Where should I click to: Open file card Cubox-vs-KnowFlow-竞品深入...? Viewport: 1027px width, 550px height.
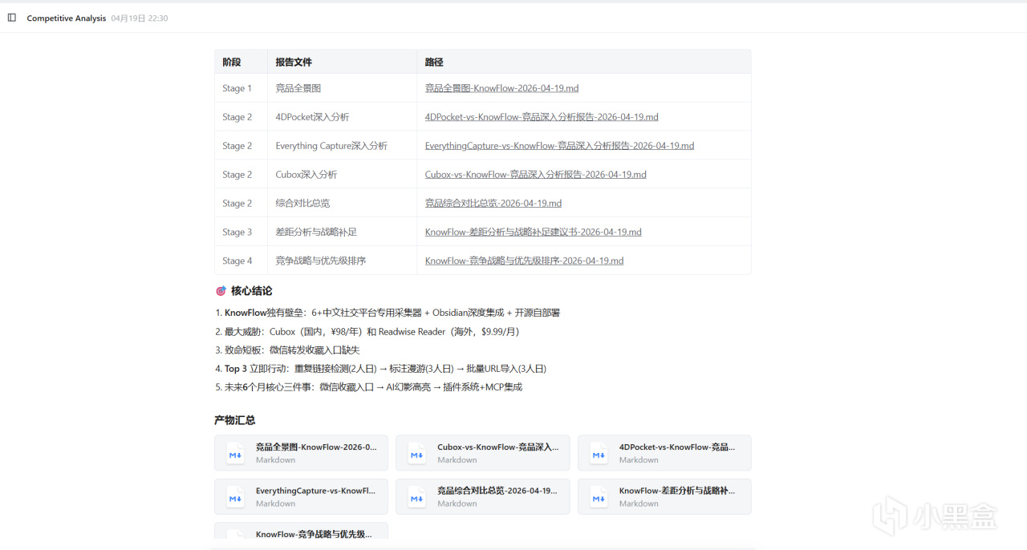[x=482, y=453]
